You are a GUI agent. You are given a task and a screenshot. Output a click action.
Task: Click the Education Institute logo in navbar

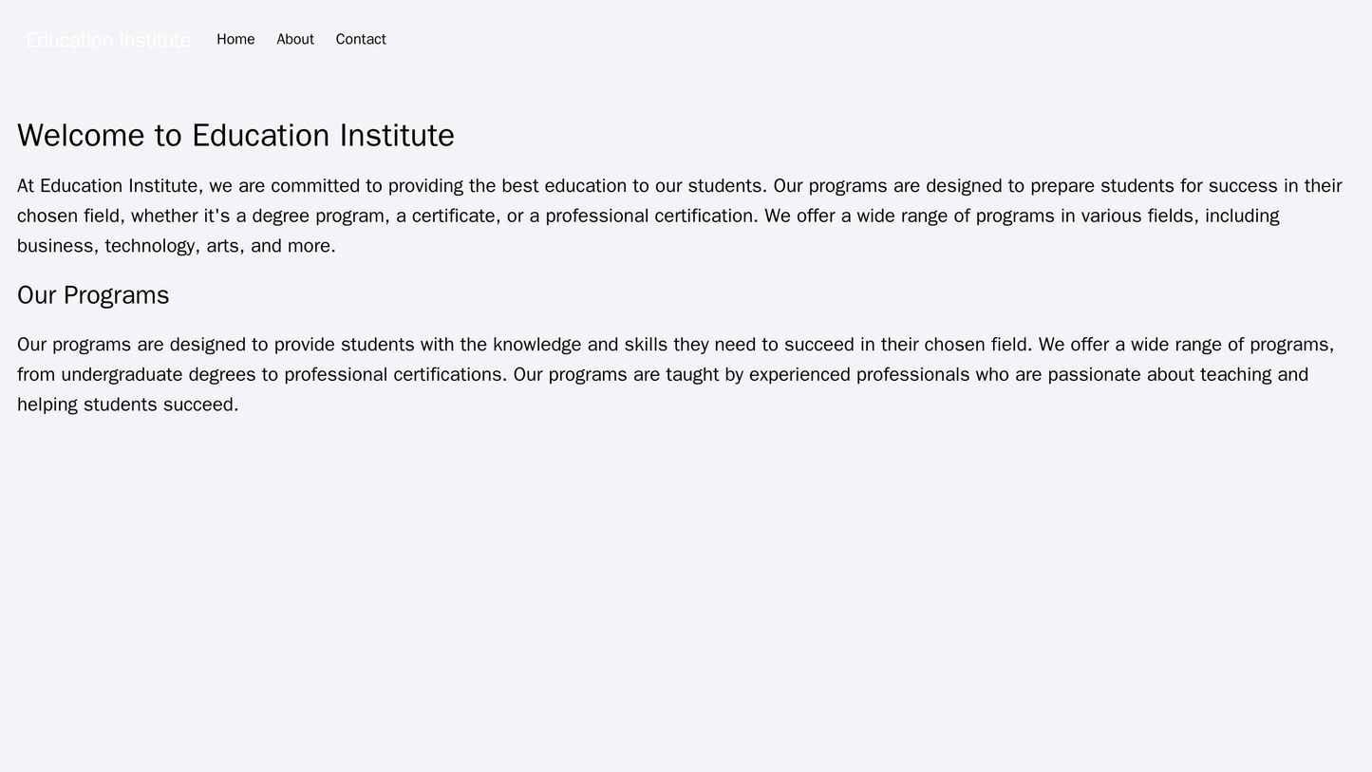pyautogui.click(x=108, y=40)
